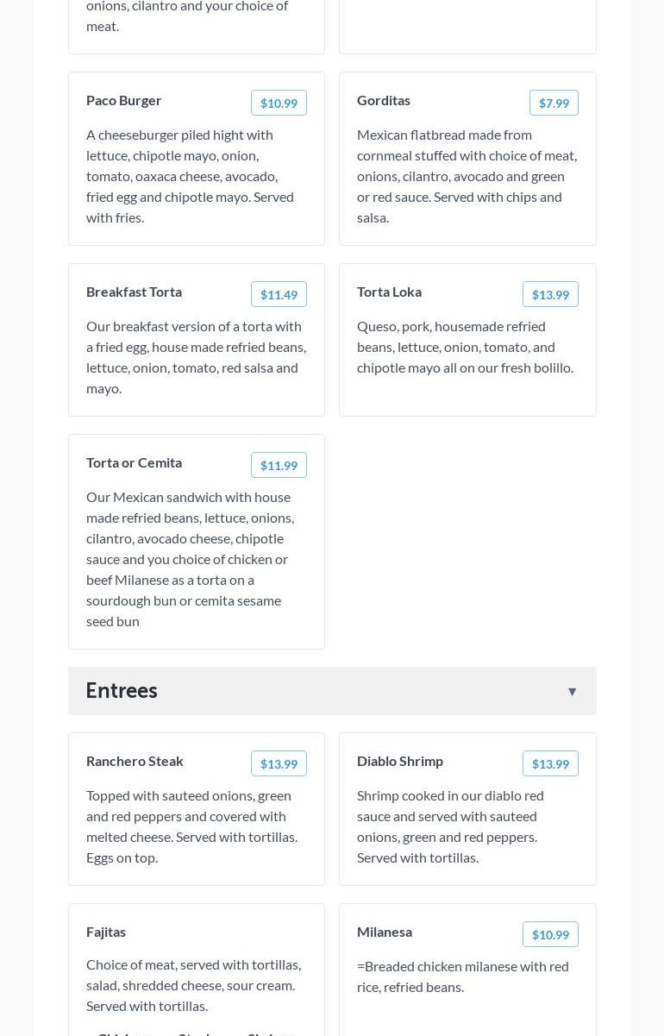Open the Milanesa item title
This screenshot has height=1036, width=664.
(x=385, y=932)
